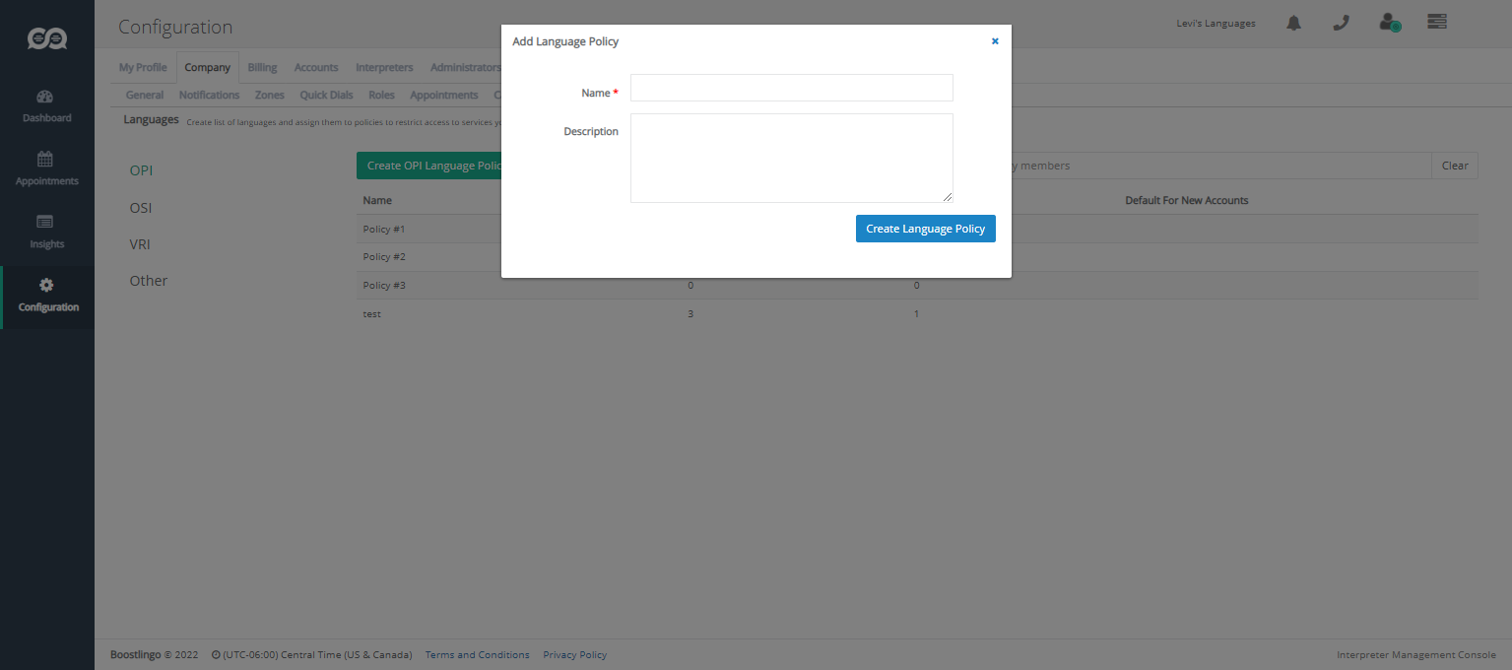Open Appointments calendar in sidebar
This screenshot has height=670, width=1512.
(x=46, y=160)
